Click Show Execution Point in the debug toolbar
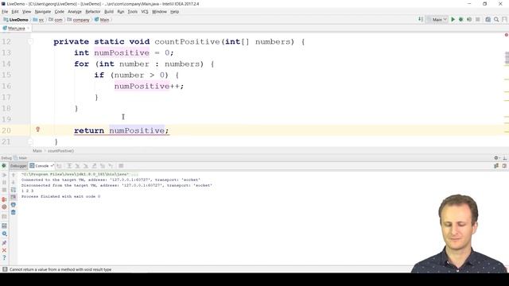Image resolution: width=509 pixels, height=286 pixels. click(59, 166)
